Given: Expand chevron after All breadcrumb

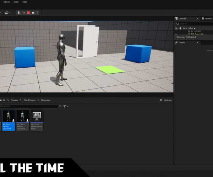Looking at the screenshot, I should [8, 100].
